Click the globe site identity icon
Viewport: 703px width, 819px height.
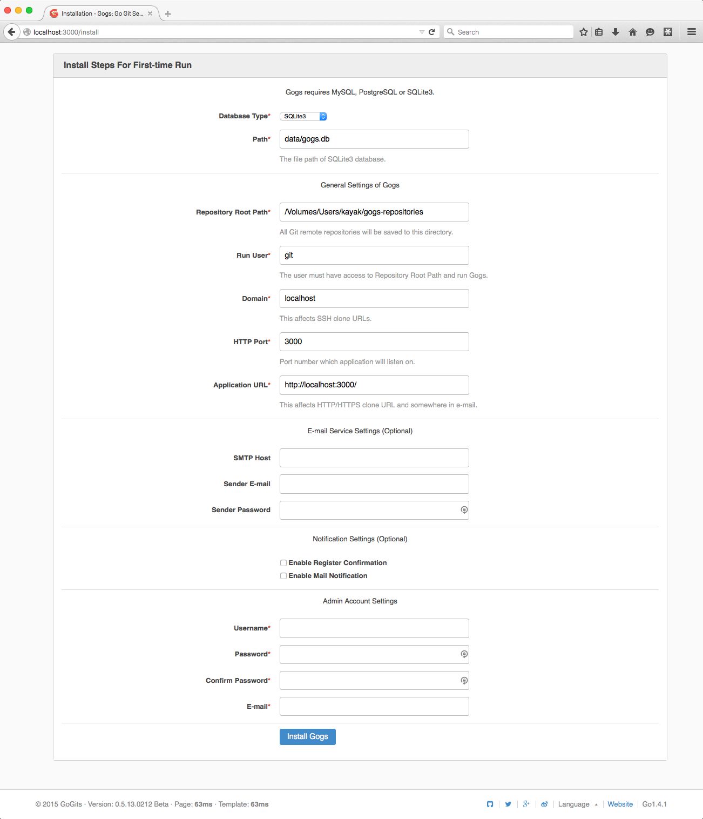click(x=27, y=32)
